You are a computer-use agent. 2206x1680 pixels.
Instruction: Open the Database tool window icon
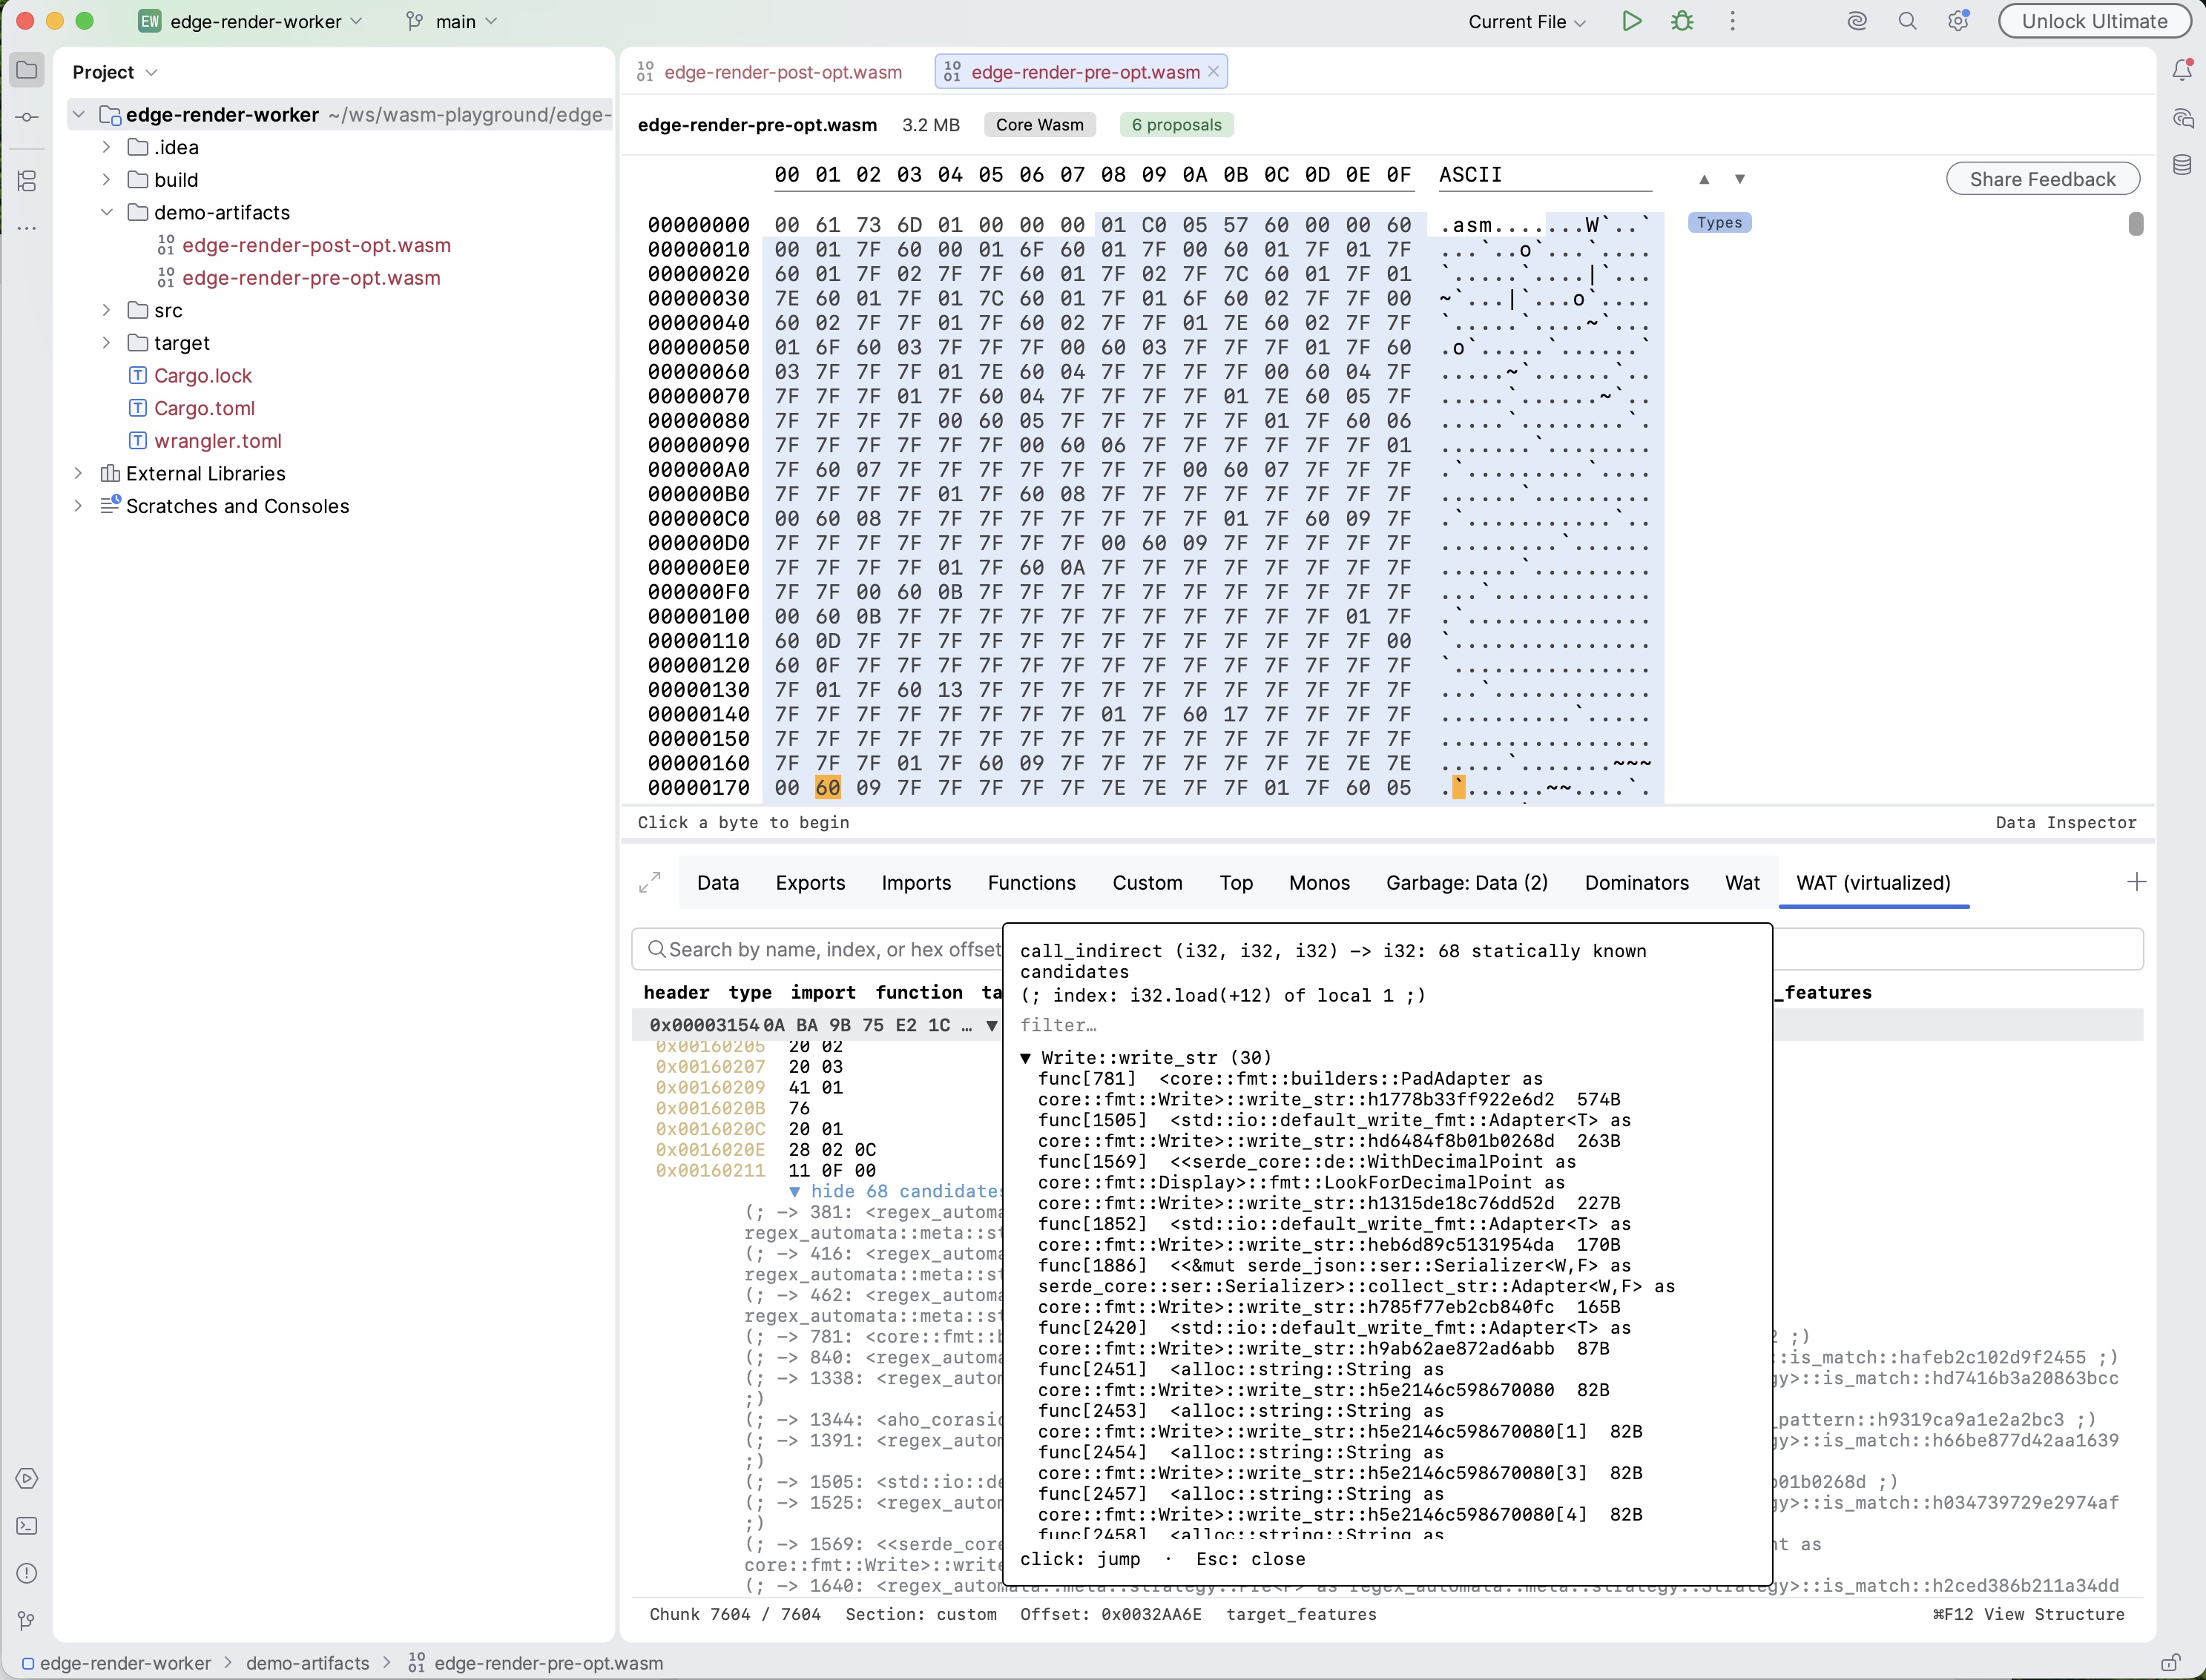pyautogui.click(x=2182, y=165)
